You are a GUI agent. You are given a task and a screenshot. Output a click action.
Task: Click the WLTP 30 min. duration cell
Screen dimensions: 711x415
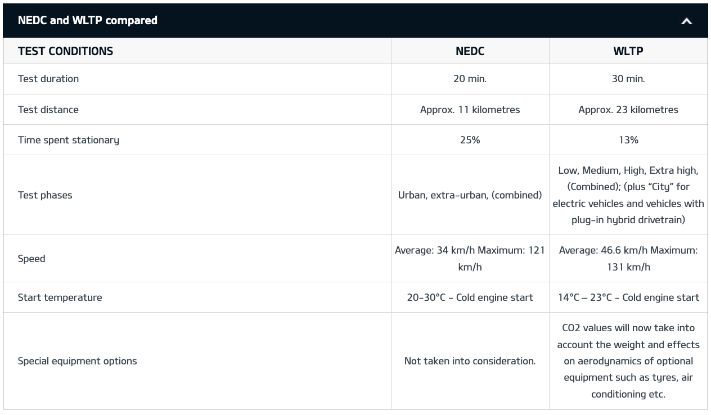(x=628, y=79)
